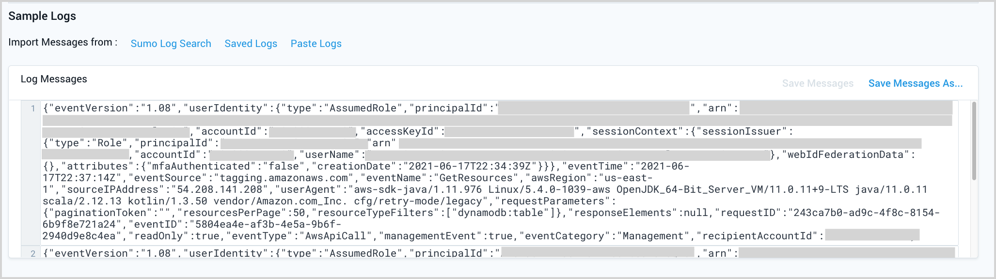The height and width of the screenshot is (279, 996).
Task: Click the redacted accessKeyId value
Action: click(509, 131)
